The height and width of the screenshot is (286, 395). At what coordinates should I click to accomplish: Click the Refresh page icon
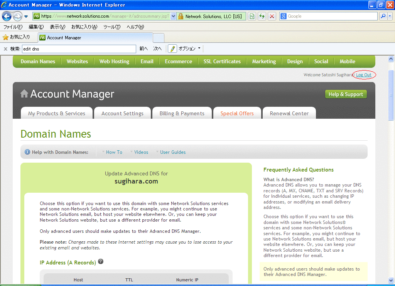[262, 16]
